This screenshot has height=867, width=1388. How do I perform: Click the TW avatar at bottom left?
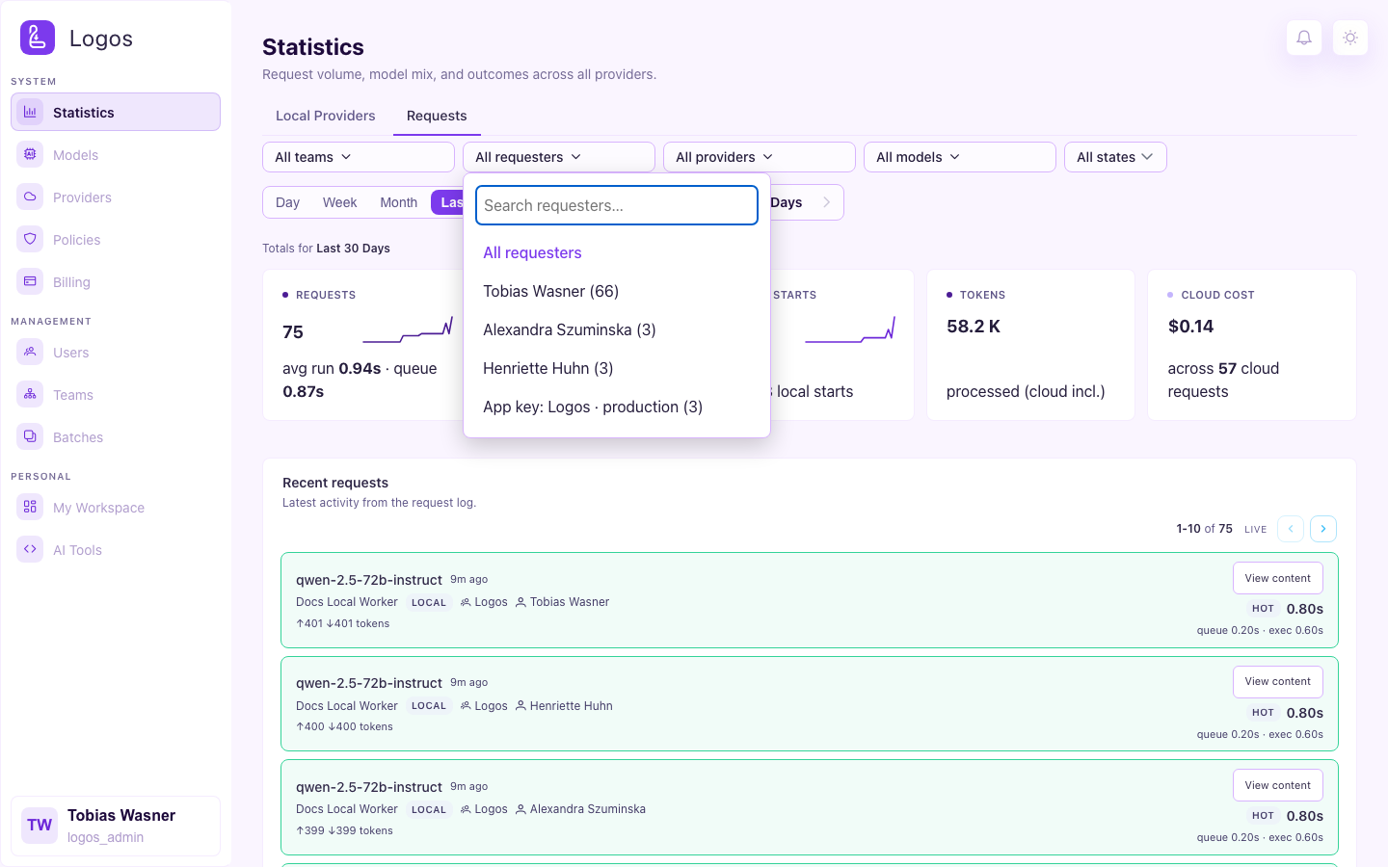(x=40, y=826)
